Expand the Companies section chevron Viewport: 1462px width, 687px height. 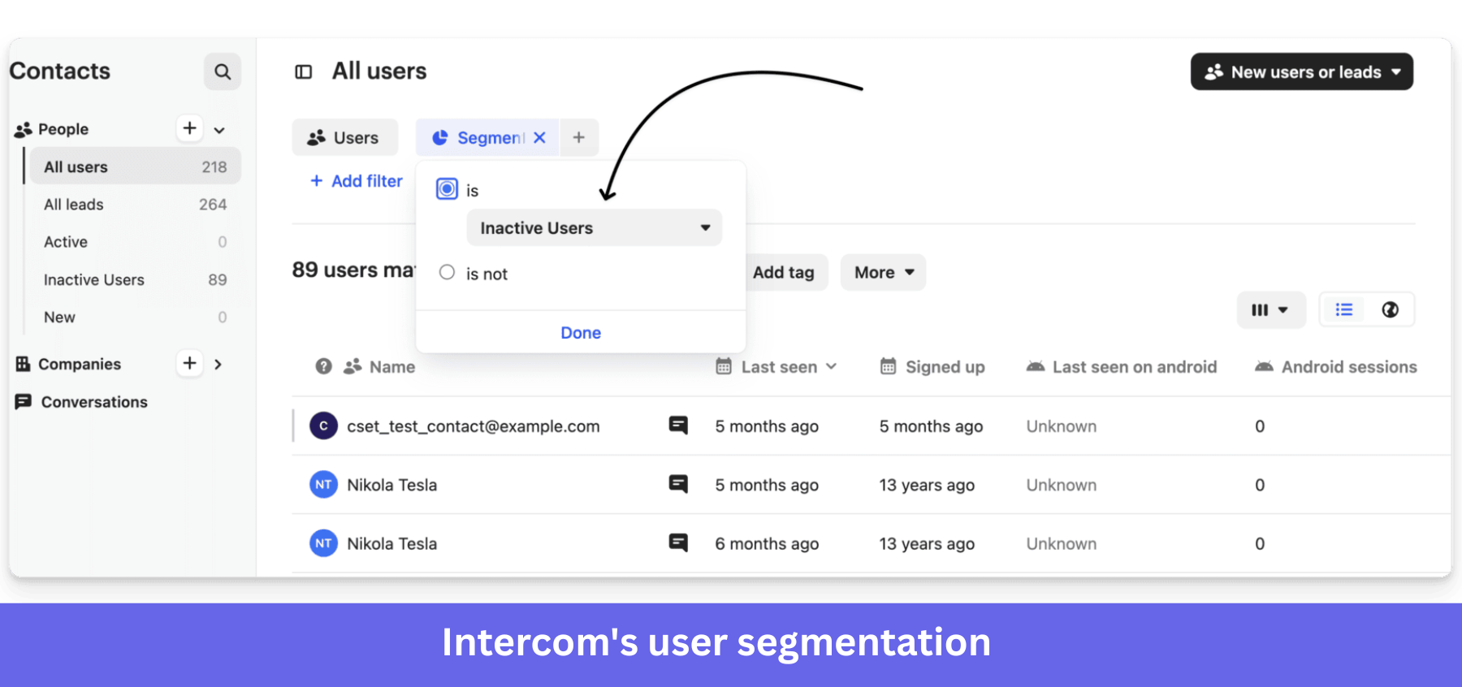tap(218, 365)
